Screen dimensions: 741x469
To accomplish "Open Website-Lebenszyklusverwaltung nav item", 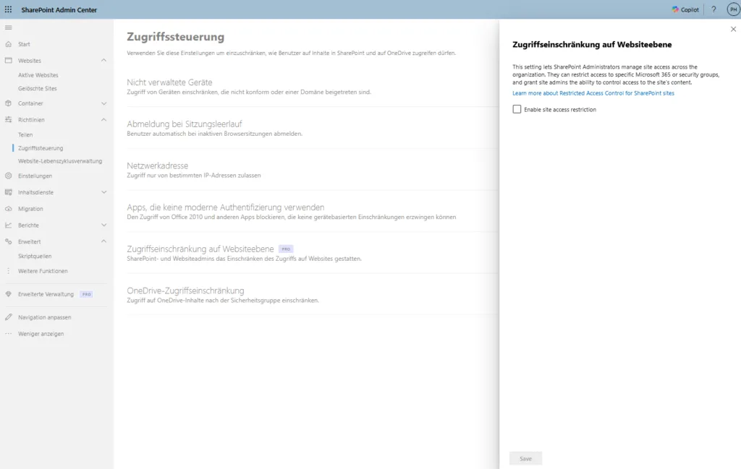I will [60, 161].
